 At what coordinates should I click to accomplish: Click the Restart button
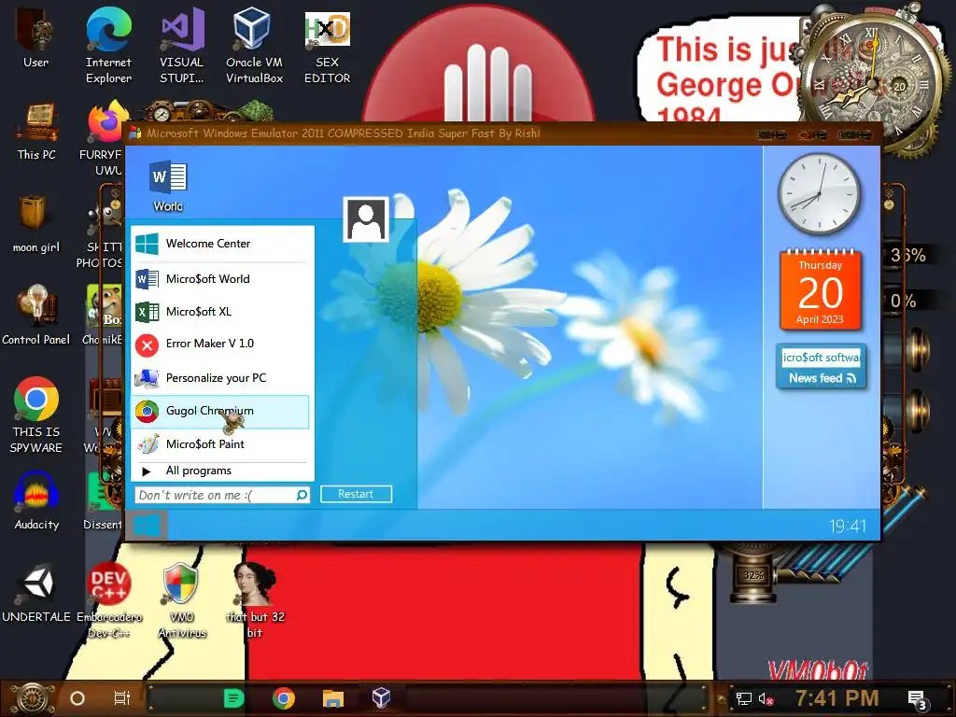click(x=356, y=494)
